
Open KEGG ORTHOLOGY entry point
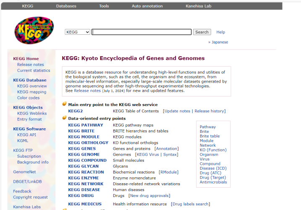[x=88, y=143]
